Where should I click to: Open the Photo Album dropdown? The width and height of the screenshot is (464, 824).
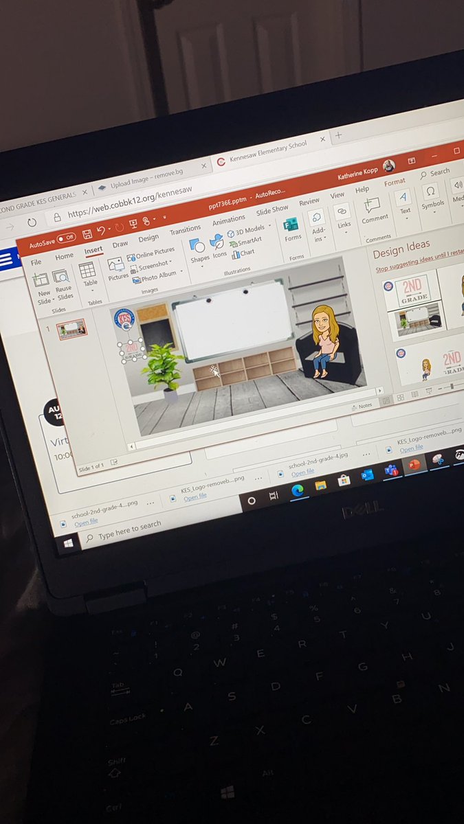tap(157, 277)
